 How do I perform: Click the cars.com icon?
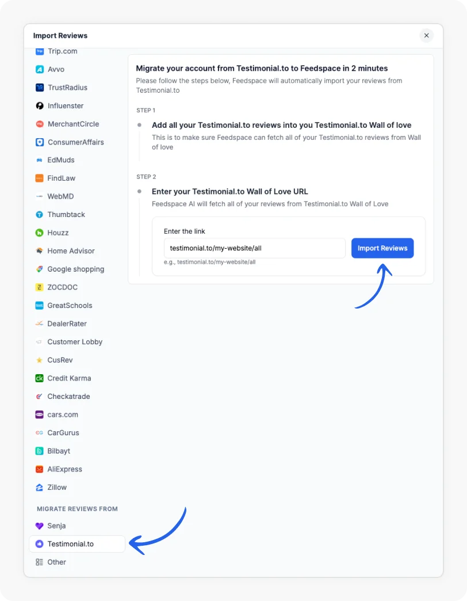[x=39, y=414]
